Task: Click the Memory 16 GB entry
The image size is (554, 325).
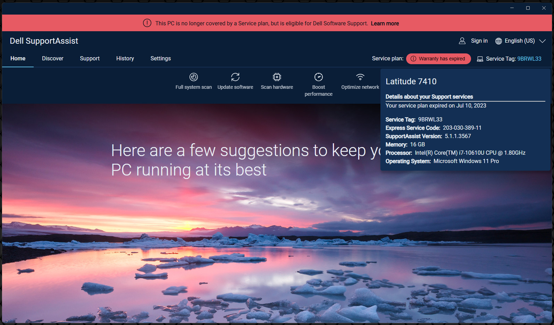Action: point(405,145)
